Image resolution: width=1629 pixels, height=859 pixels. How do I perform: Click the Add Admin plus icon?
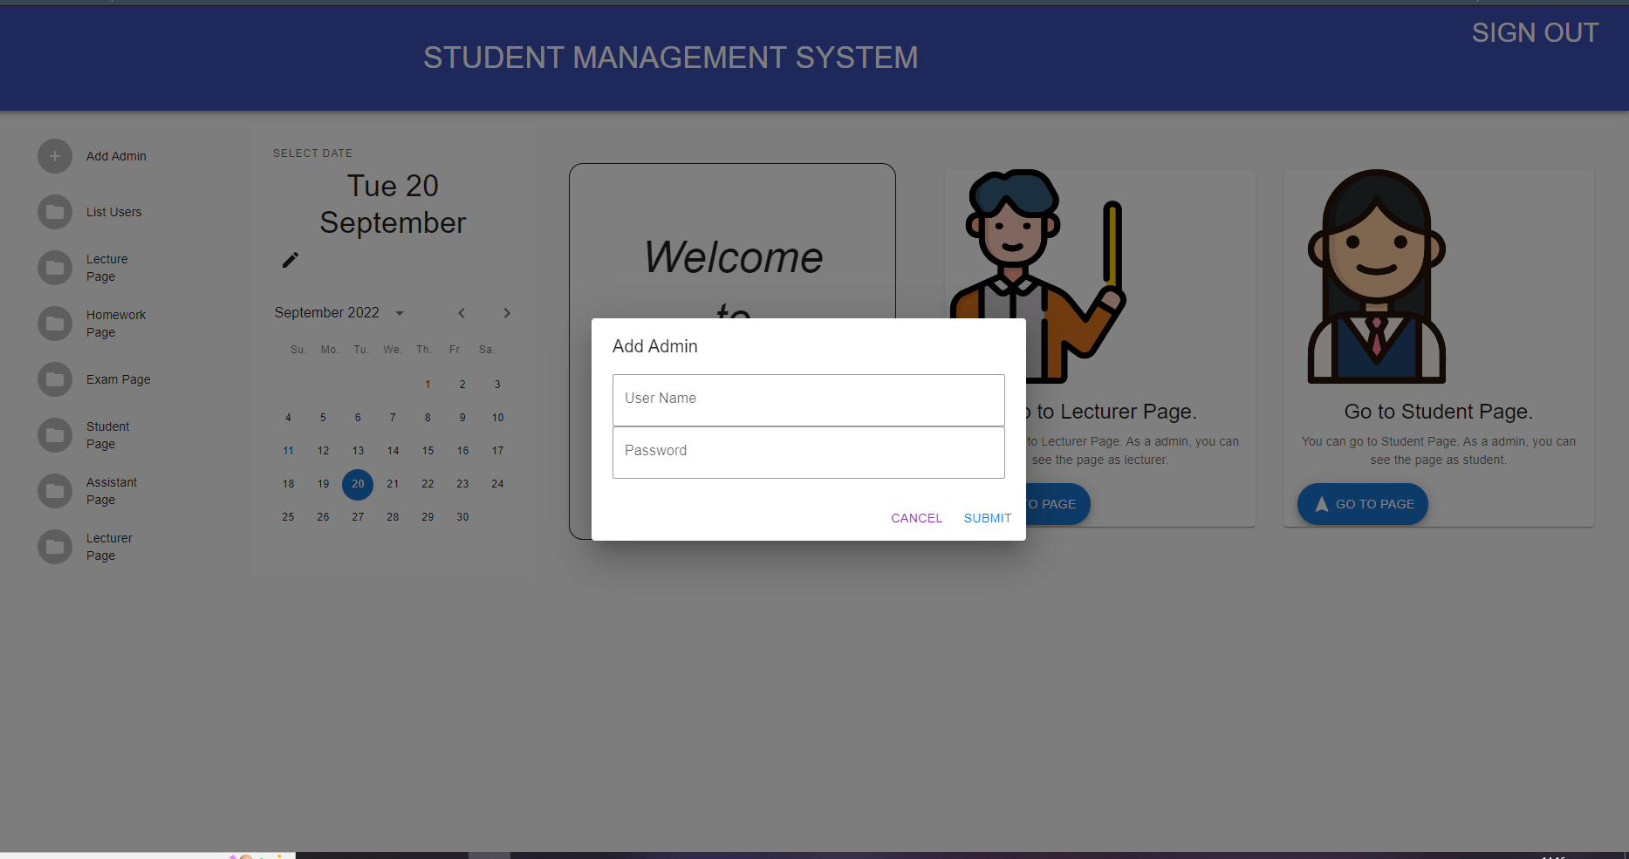tap(54, 156)
